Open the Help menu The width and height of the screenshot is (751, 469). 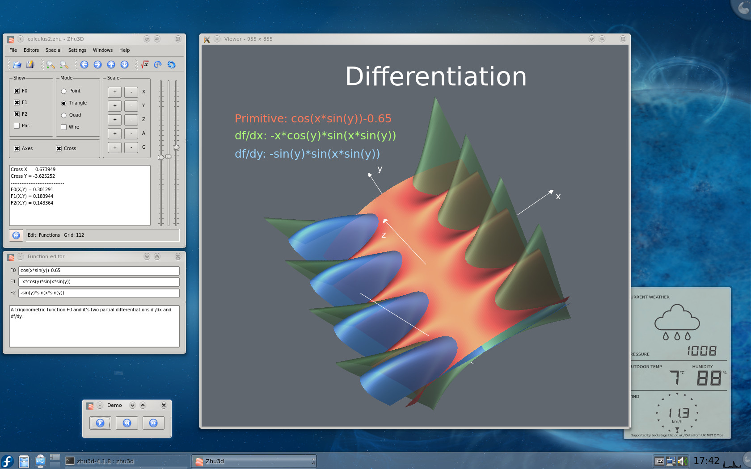click(x=125, y=50)
